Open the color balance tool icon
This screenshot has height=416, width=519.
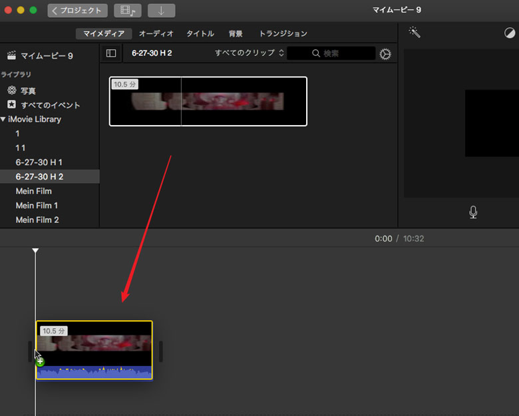510,33
